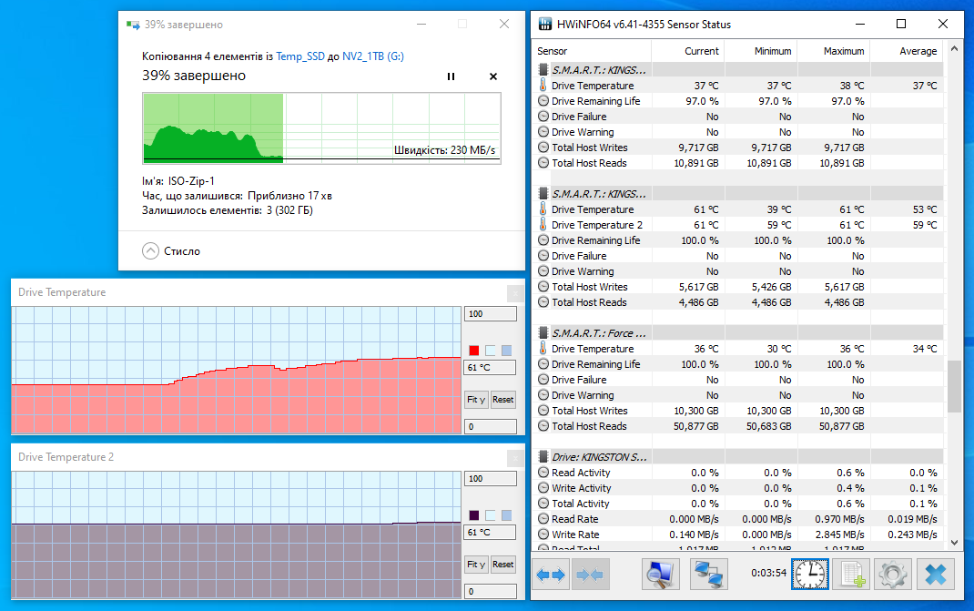Collapse details using the Стисло chevron
Image resolution: width=974 pixels, height=611 pixels.
(150, 250)
